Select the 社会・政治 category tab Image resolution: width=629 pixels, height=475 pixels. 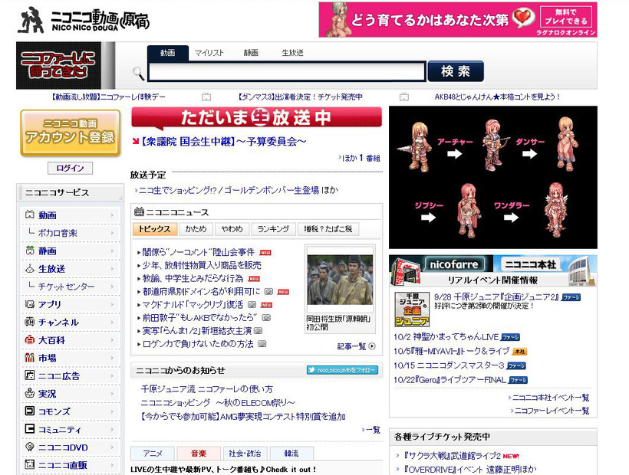245,454
